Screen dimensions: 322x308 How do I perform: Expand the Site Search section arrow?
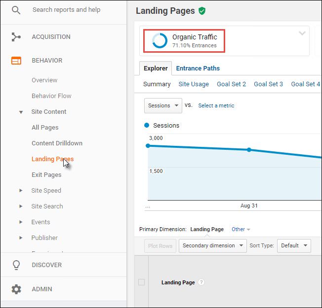[21, 206]
